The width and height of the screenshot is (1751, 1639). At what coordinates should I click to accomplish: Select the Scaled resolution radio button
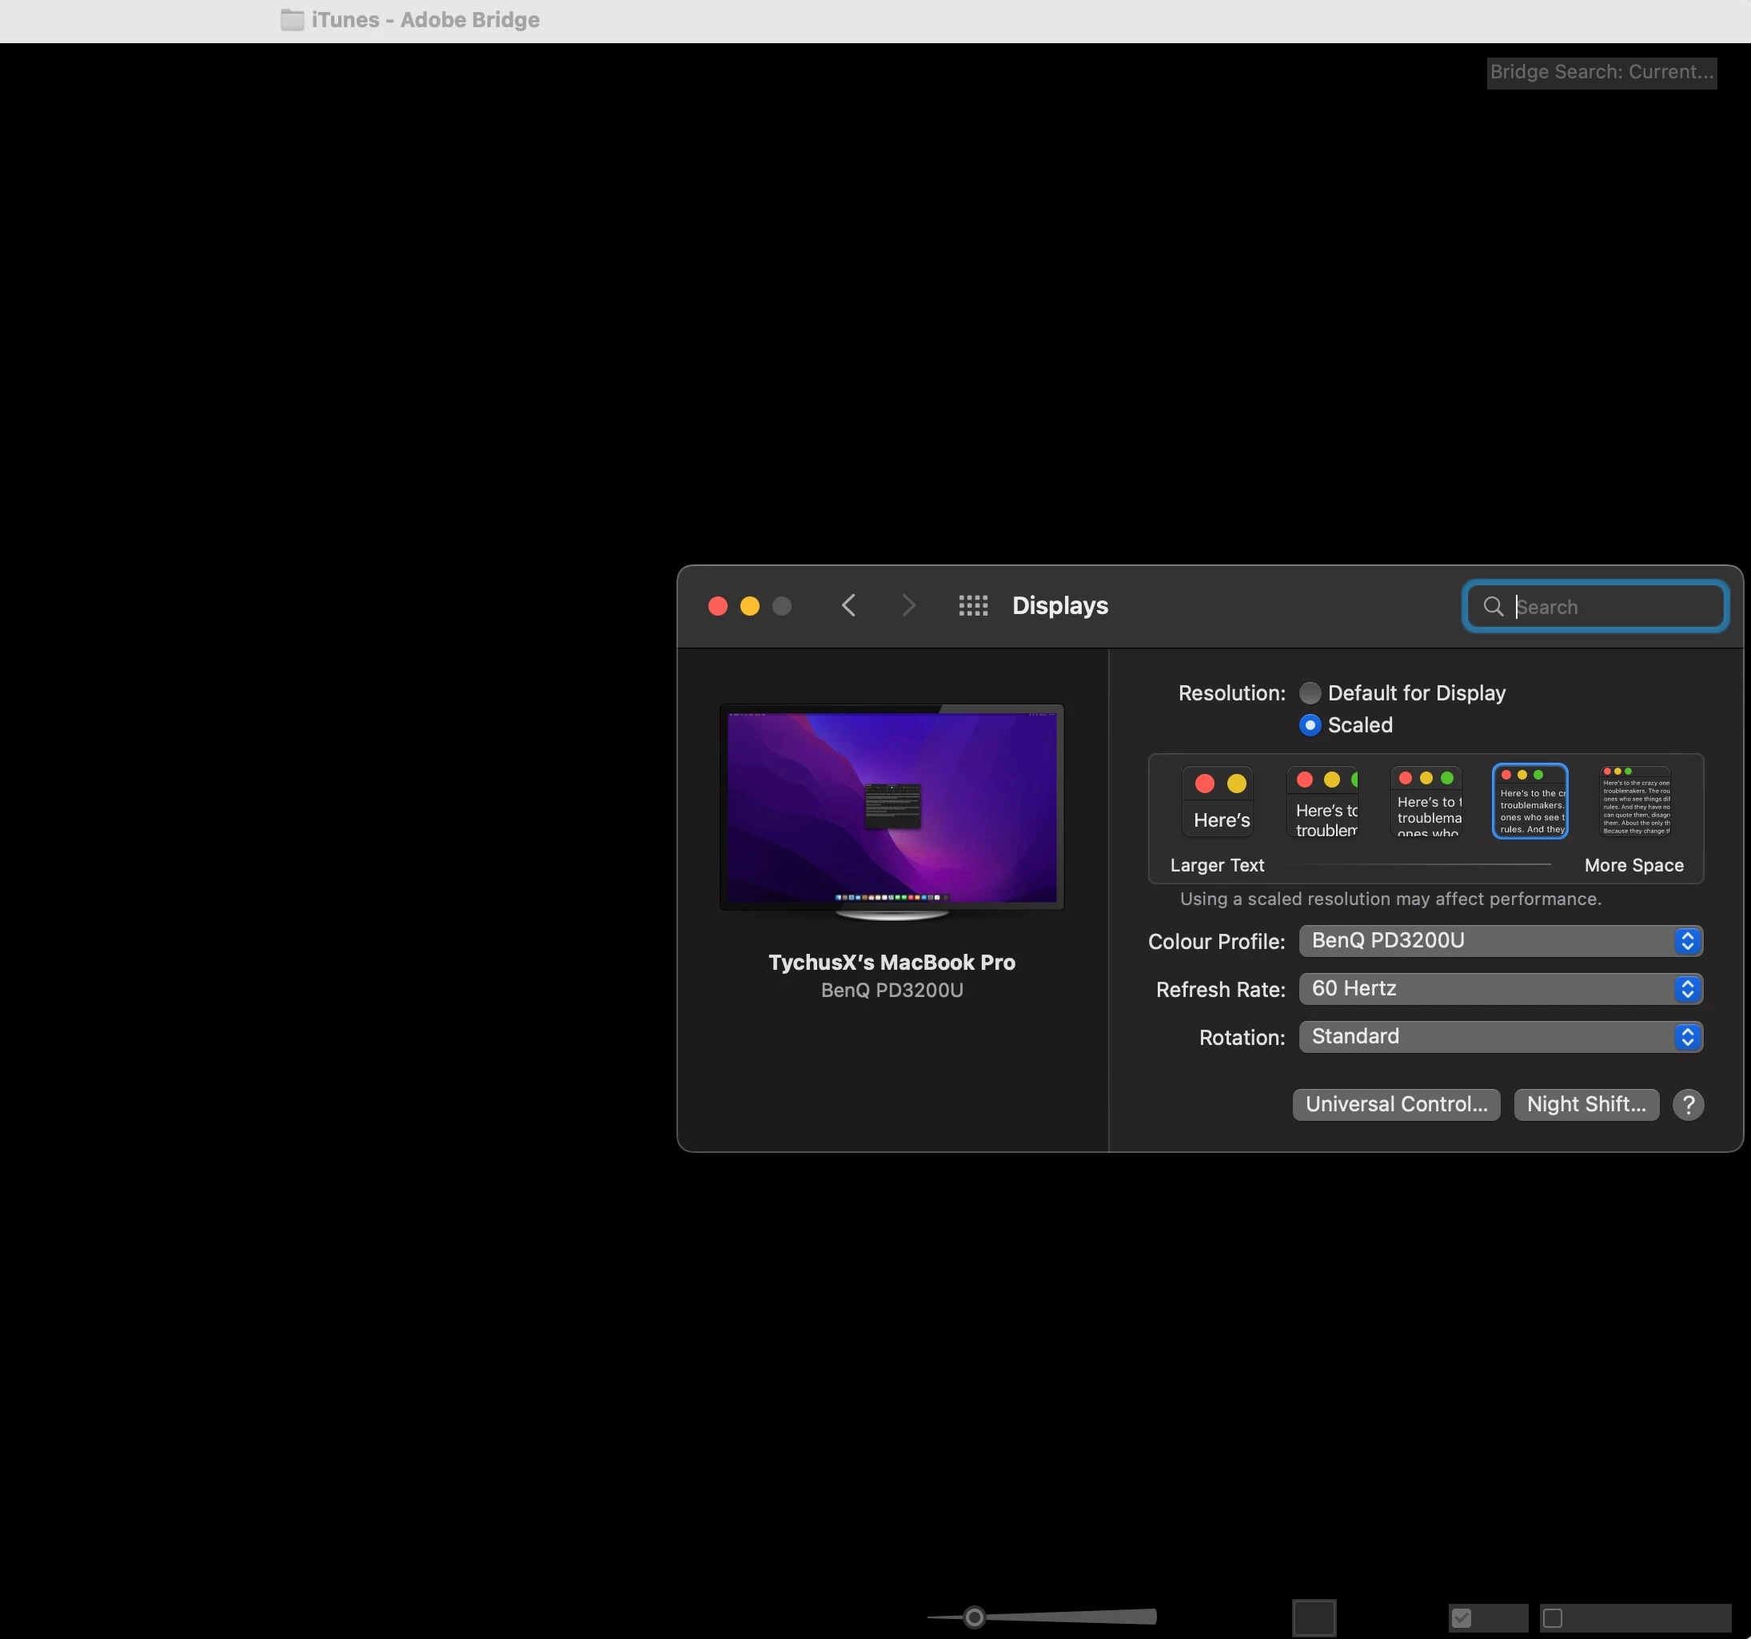[1310, 725]
